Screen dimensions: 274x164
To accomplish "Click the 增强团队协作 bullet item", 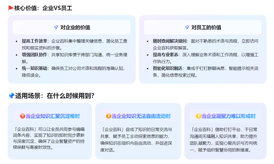I will (35, 55).
